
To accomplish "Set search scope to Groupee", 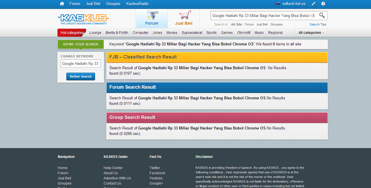I will [x=277, y=25].
